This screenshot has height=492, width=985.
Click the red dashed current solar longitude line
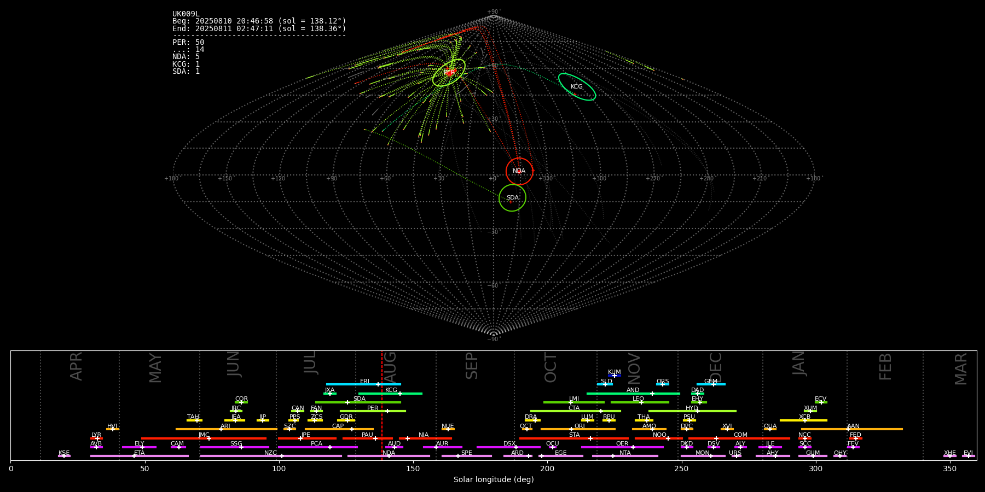click(382, 405)
